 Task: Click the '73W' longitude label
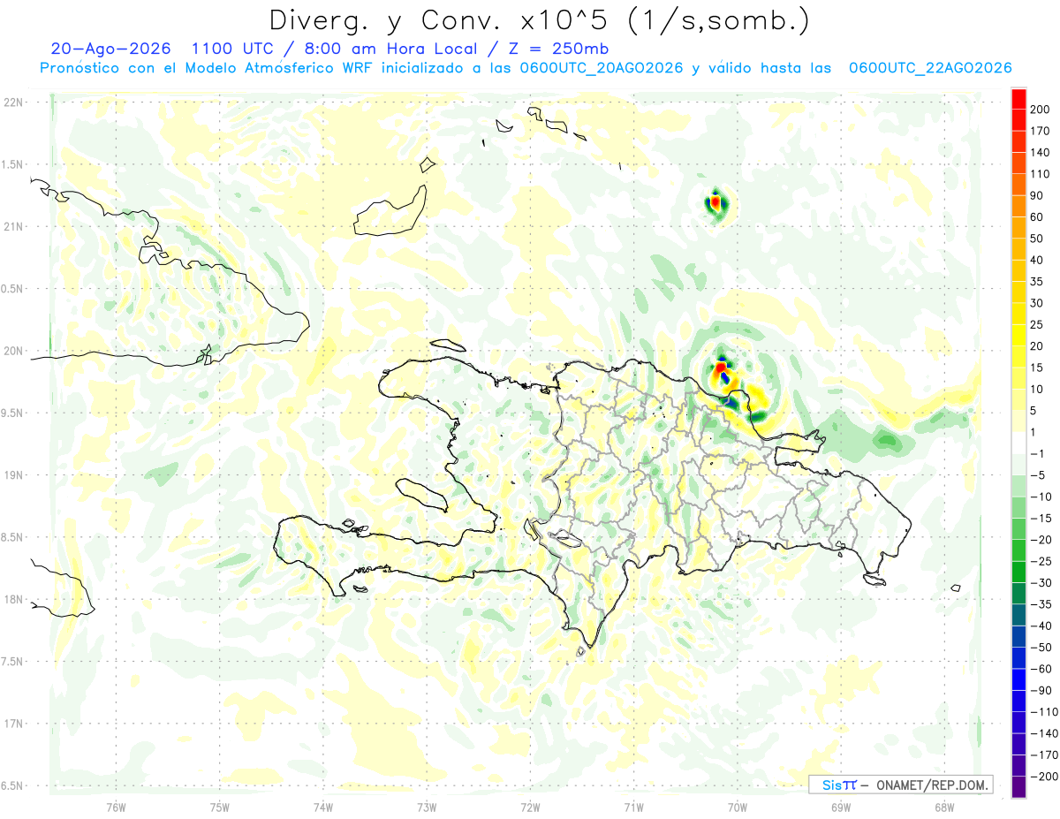(x=427, y=808)
